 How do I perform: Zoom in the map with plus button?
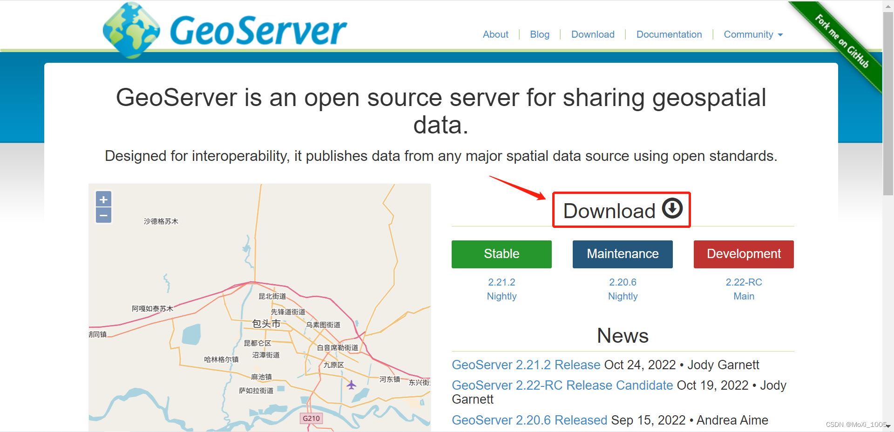click(103, 199)
